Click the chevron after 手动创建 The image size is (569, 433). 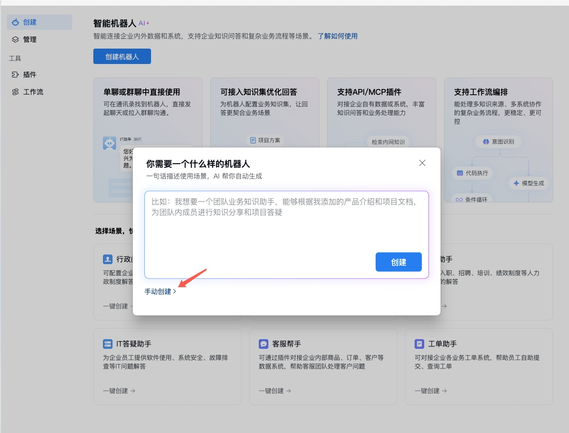tap(175, 292)
